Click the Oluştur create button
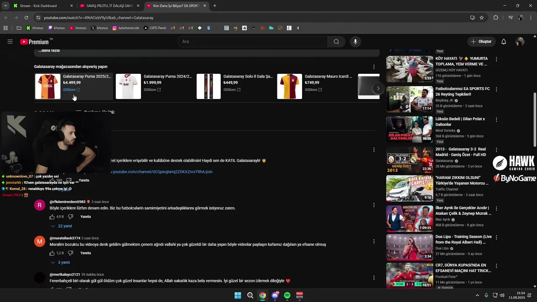This screenshot has height=302, width=537. click(x=481, y=42)
